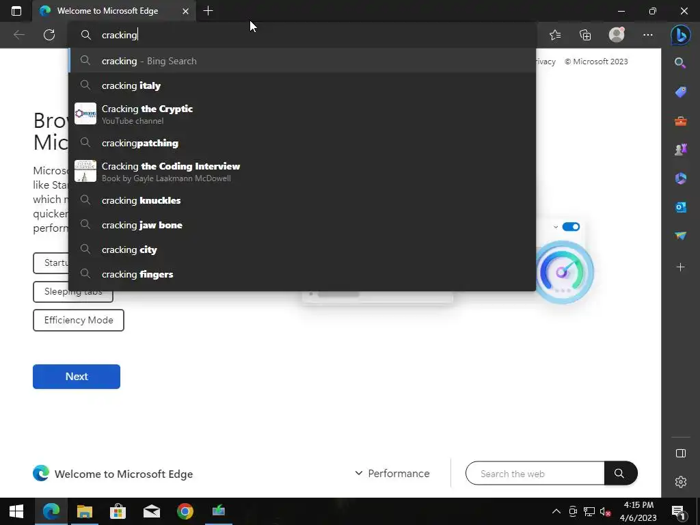Click the address bar containing 'cracking'
Screen dimensions: 700x525
301,35
